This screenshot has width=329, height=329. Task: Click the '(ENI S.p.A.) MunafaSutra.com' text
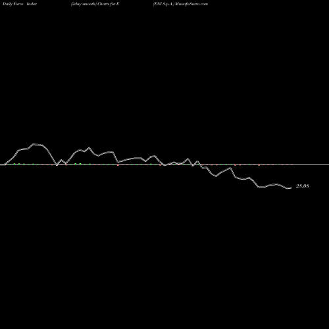point(180,4)
